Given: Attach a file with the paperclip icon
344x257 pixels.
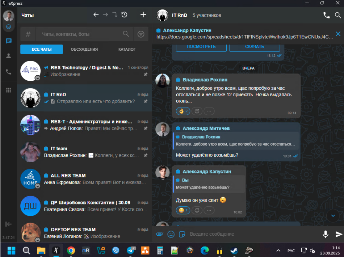Looking at the screenshot, I should coord(159,234).
